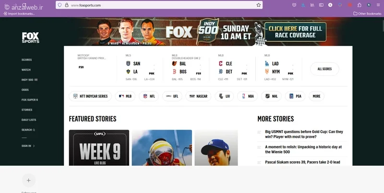
Task: Click the foxsports.com address bar
Action: (159, 5)
